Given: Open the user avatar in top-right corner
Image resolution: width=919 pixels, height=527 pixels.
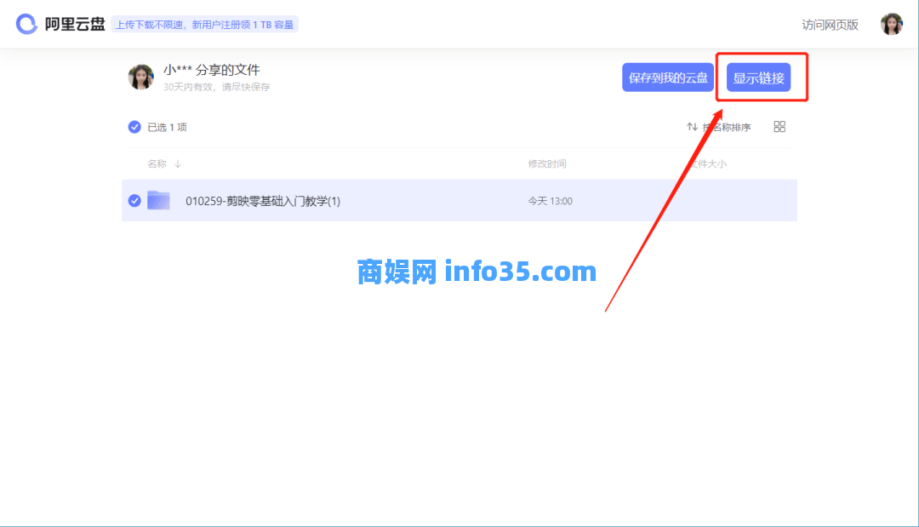Looking at the screenshot, I should (892, 24).
